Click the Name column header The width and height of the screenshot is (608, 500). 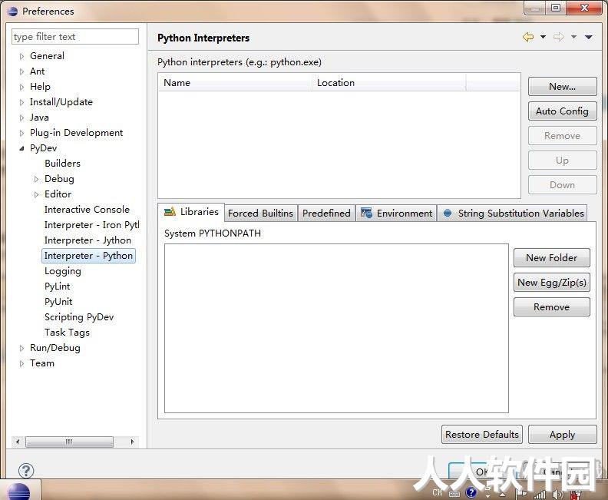(x=235, y=83)
